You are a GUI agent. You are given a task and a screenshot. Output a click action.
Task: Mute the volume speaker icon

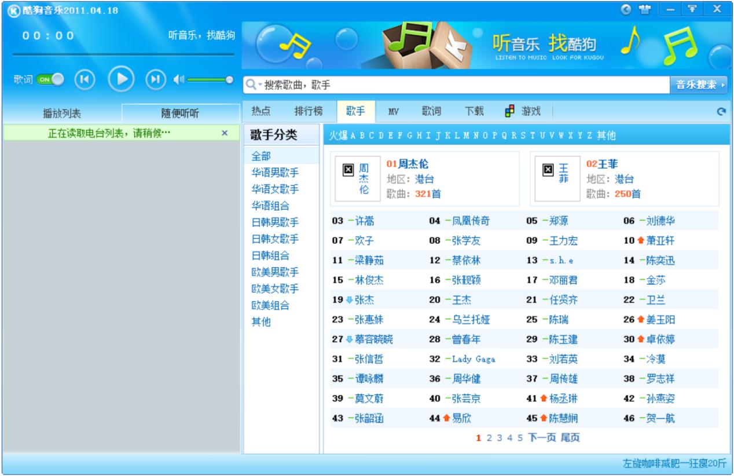tap(177, 80)
